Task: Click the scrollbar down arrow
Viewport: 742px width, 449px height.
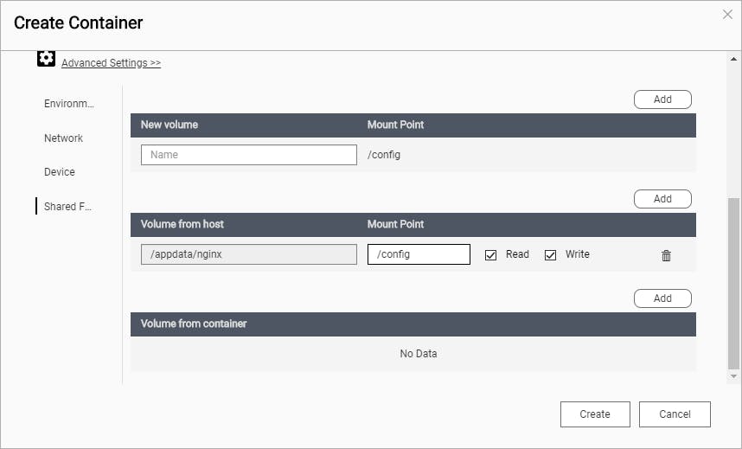Action: (734, 377)
